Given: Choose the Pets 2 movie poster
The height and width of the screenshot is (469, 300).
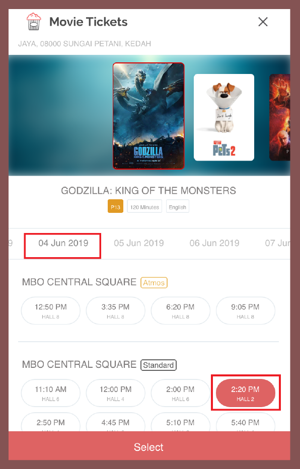Looking at the screenshot, I should (224, 117).
